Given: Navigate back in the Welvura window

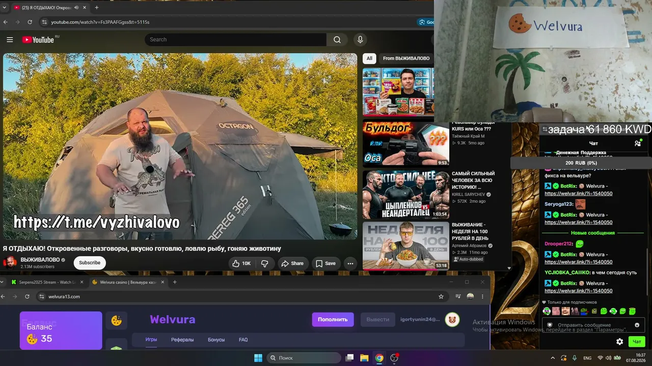Looking at the screenshot, I should pyautogui.click(x=3, y=296).
